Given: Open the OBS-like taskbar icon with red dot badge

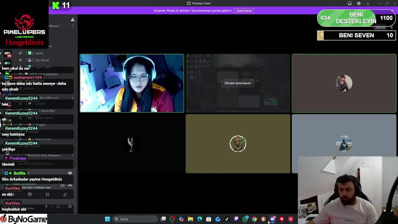Looking at the screenshot, I should (x=172, y=219).
